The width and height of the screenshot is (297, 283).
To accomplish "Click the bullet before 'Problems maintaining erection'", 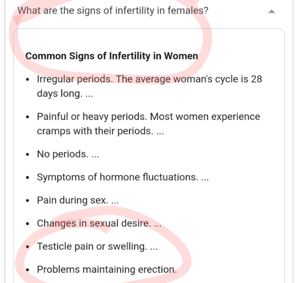I will coord(27,270).
